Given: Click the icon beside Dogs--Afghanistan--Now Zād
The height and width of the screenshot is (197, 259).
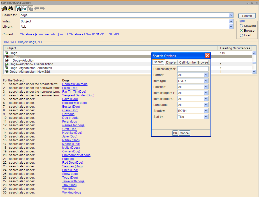Looking at the screenshot, I should 6,71.
